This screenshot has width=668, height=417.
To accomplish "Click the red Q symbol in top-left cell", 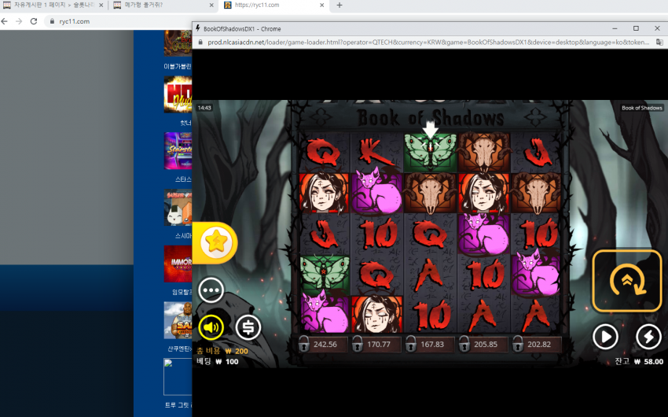I will [x=324, y=152].
